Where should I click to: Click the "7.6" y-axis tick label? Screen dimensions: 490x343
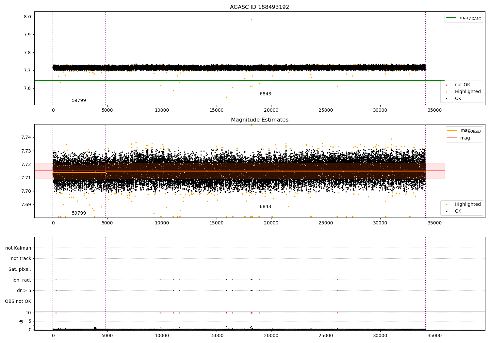coord(27,89)
